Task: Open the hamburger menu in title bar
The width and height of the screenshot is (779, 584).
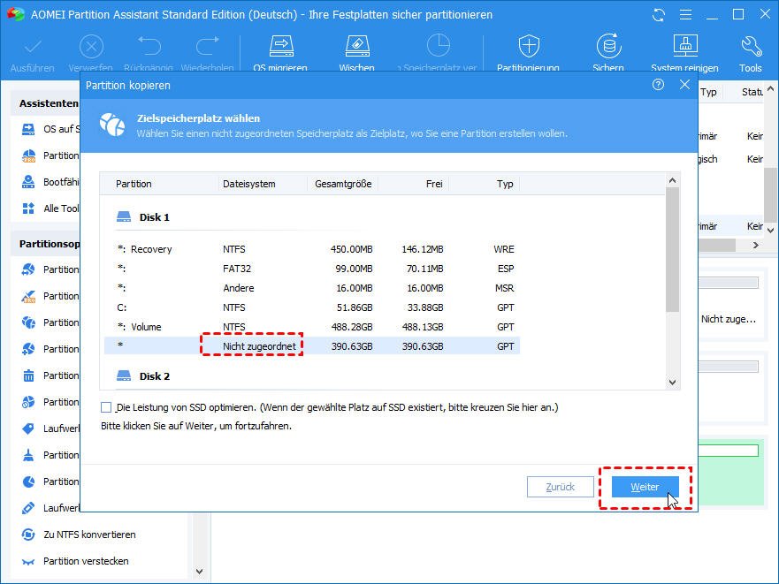Action: 685,15
